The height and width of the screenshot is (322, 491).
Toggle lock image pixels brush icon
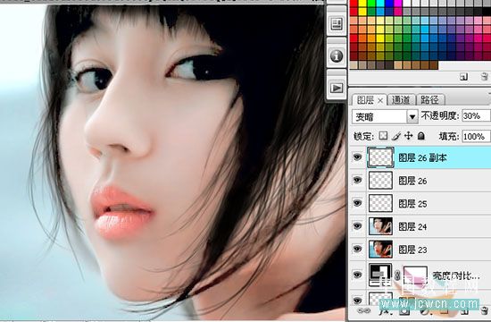(396, 136)
